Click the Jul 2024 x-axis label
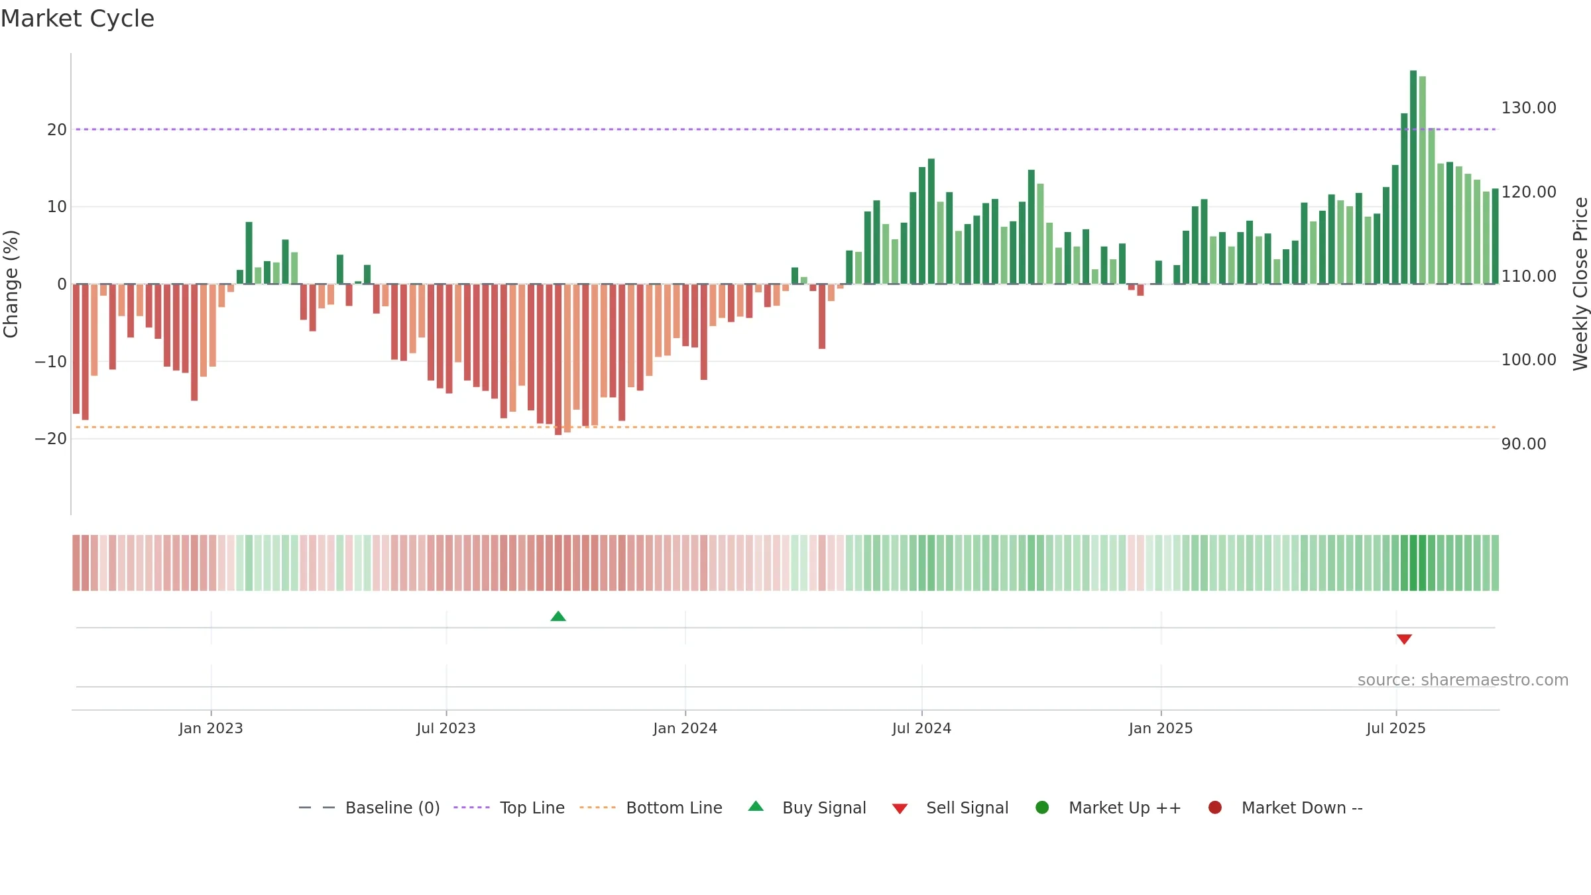This screenshot has height=895, width=1591. tap(921, 728)
